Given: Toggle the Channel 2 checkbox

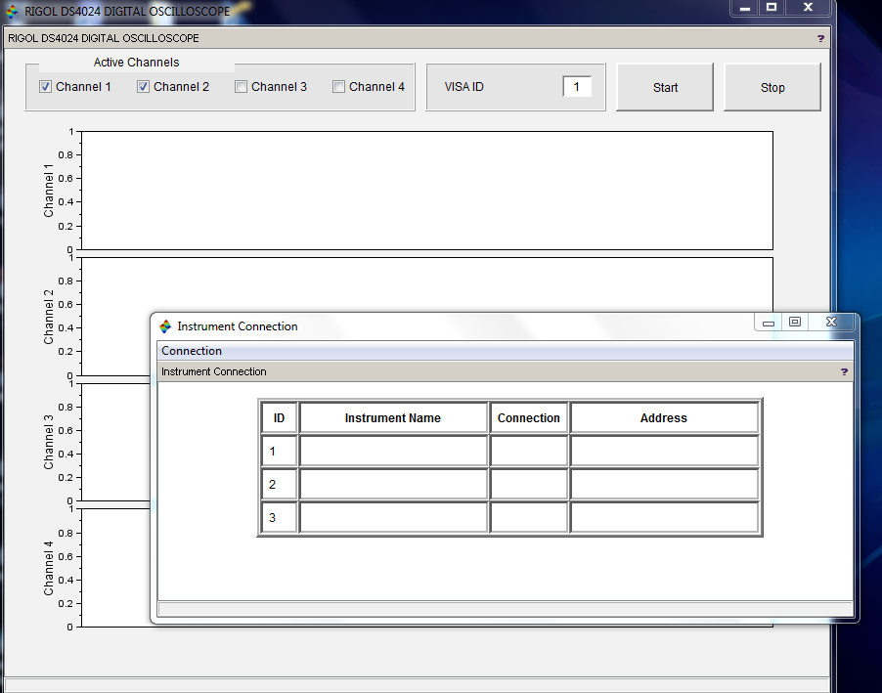Looking at the screenshot, I should (144, 87).
